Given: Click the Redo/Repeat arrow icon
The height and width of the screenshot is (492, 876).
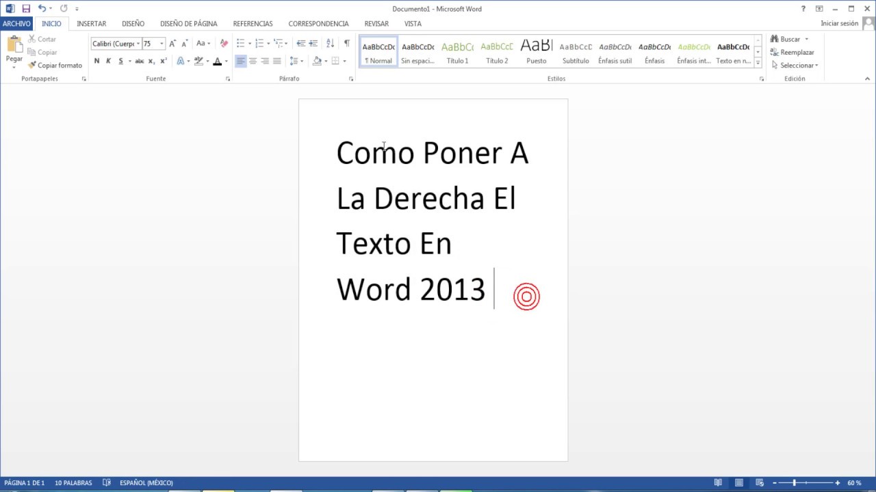Looking at the screenshot, I should 64,9.
